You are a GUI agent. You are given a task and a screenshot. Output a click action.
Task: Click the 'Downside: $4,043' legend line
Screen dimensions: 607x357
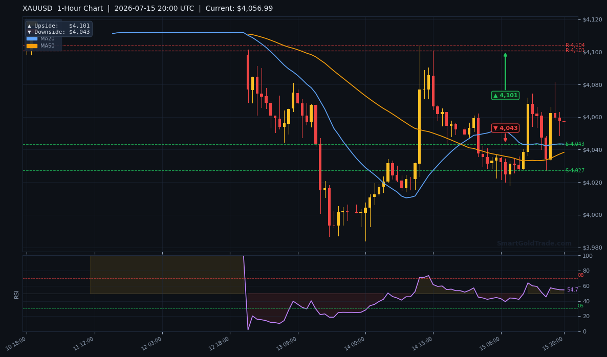pyautogui.click(x=58, y=32)
